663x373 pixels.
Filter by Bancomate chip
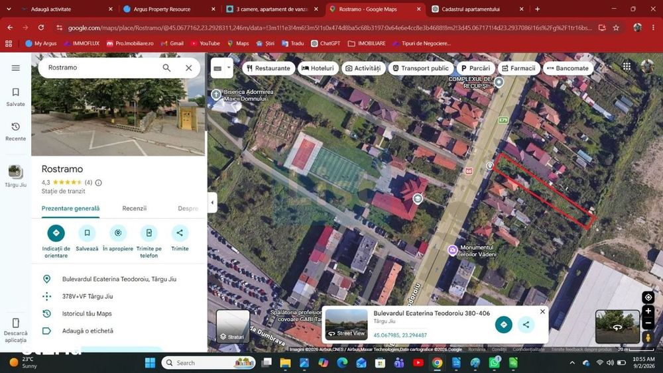coord(568,68)
